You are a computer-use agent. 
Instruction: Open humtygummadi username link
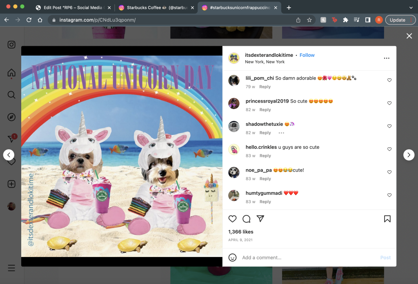tap(264, 193)
